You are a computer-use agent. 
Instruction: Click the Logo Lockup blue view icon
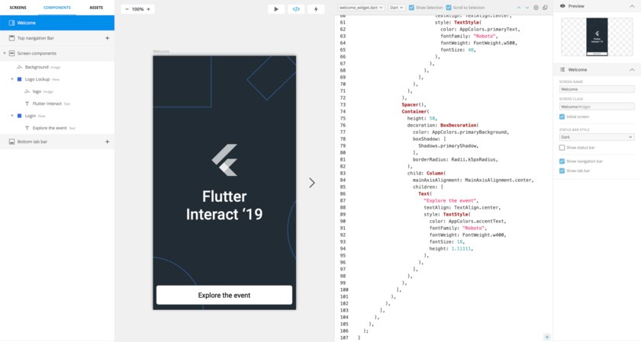(x=19, y=79)
